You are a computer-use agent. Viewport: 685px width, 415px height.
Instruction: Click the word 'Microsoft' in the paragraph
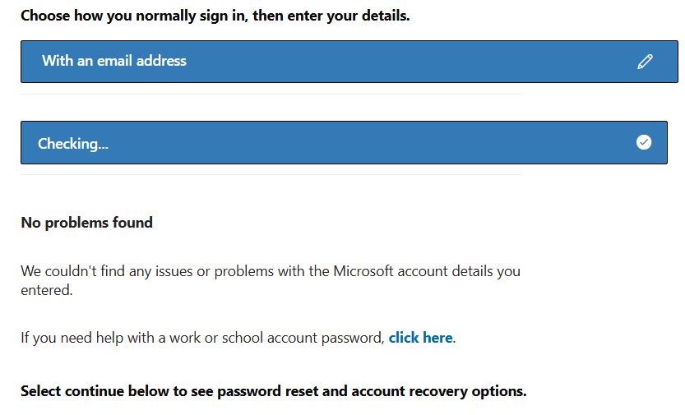pos(363,271)
